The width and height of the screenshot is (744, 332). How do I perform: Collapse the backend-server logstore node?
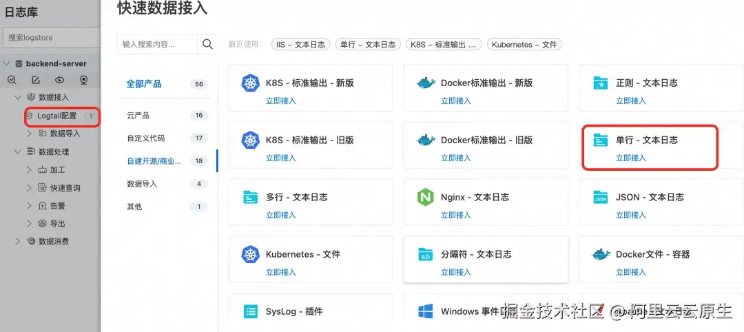pyautogui.click(x=6, y=63)
